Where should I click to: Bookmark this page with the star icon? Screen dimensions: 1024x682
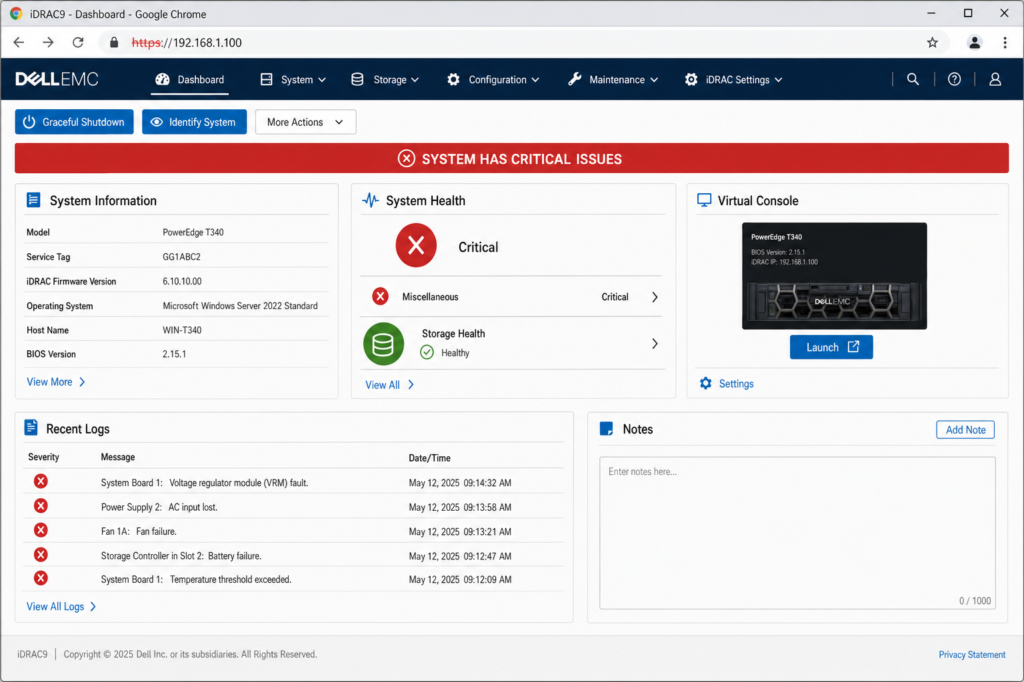coord(932,43)
